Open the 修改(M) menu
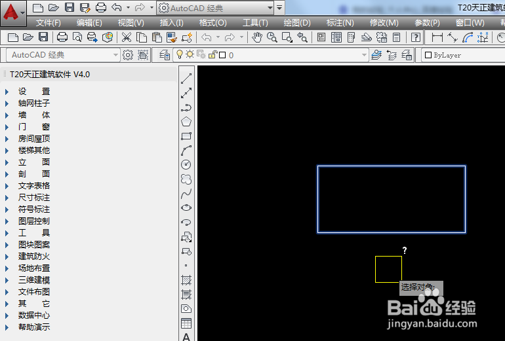 click(x=384, y=23)
